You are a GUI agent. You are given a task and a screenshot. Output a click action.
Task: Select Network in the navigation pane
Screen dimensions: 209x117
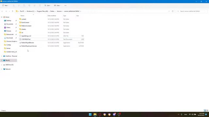coord(8,69)
